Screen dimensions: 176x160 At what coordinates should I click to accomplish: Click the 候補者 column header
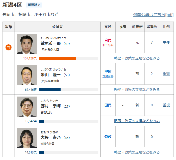[58, 27]
